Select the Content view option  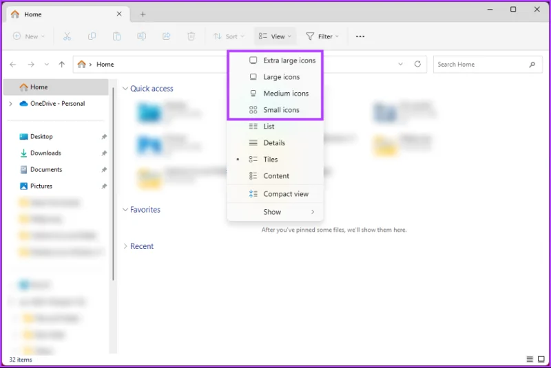[x=275, y=176]
